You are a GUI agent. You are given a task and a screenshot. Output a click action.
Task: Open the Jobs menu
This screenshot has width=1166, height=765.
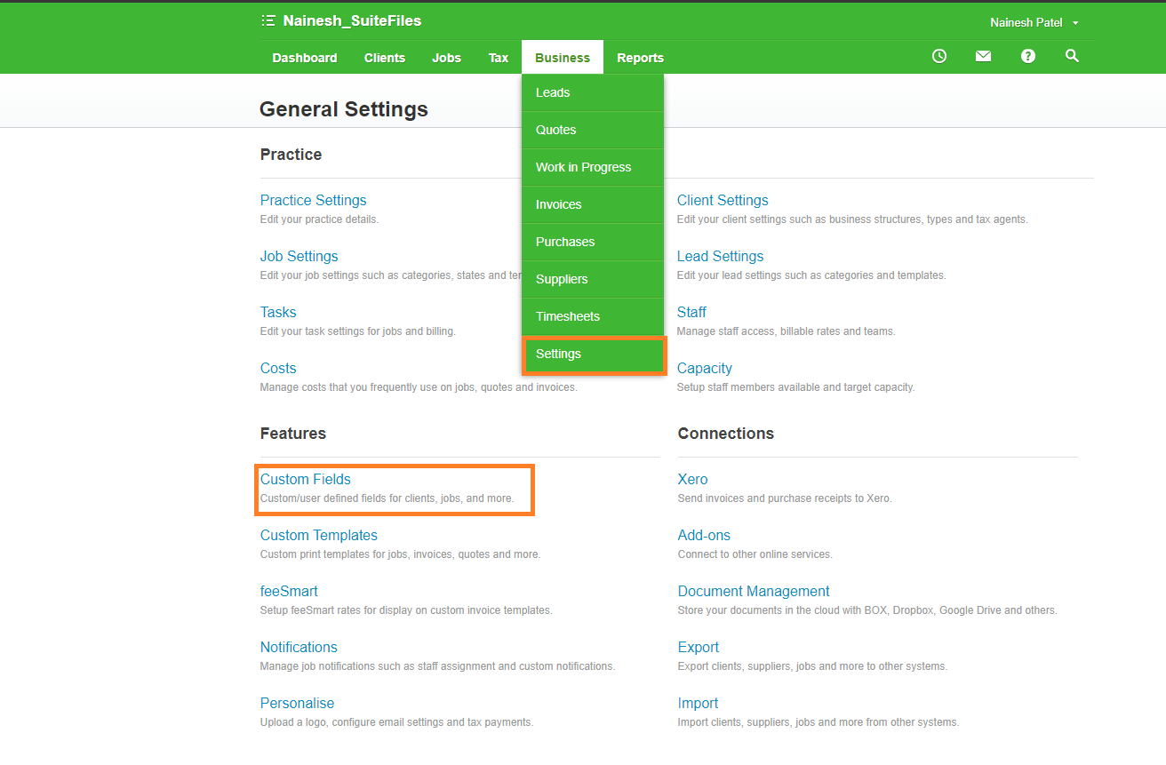click(446, 57)
